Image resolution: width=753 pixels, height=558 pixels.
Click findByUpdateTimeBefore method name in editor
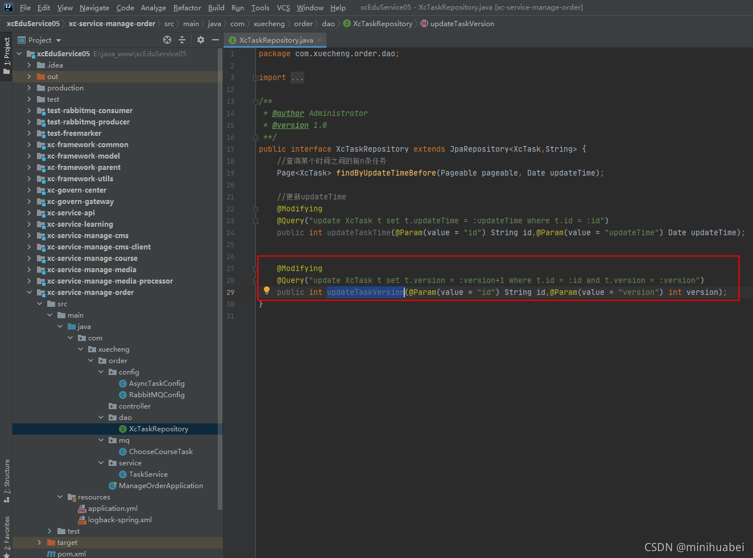coord(386,173)
